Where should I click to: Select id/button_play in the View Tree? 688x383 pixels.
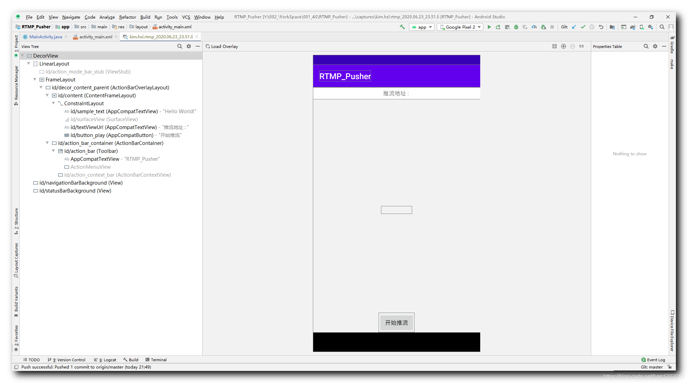pos(112,135)
